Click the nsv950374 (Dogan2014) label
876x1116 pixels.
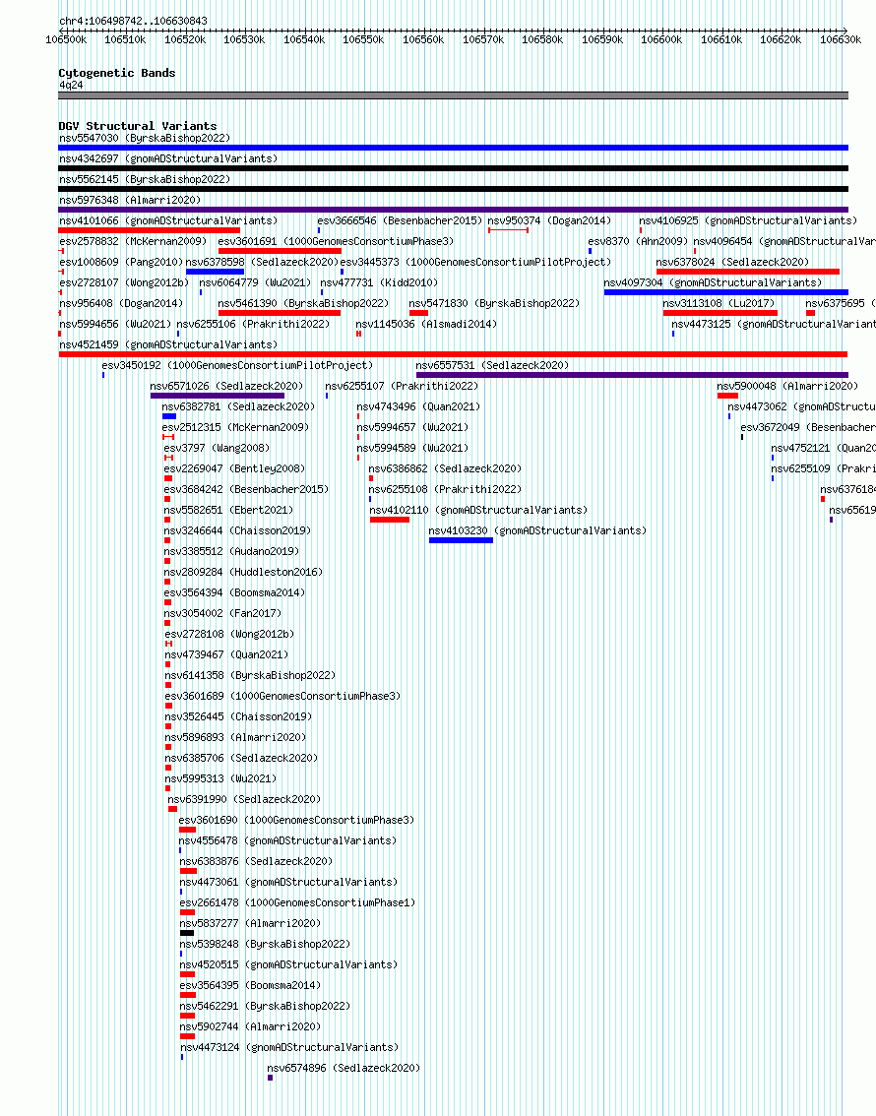tap(549, 220)
